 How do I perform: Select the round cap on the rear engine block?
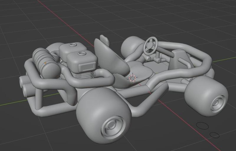click(73, 45)
